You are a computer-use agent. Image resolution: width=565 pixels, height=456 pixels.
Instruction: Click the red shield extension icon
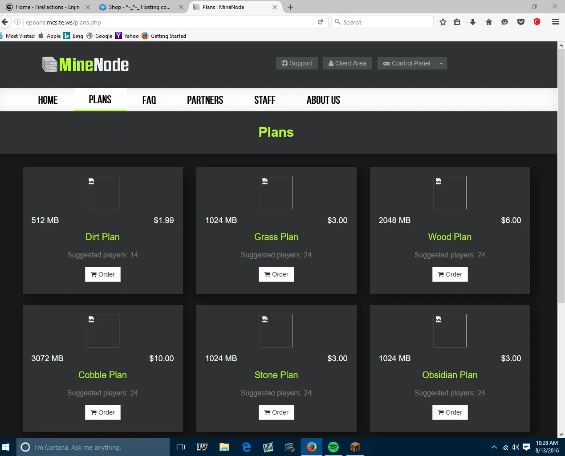(x=537, y=22)
